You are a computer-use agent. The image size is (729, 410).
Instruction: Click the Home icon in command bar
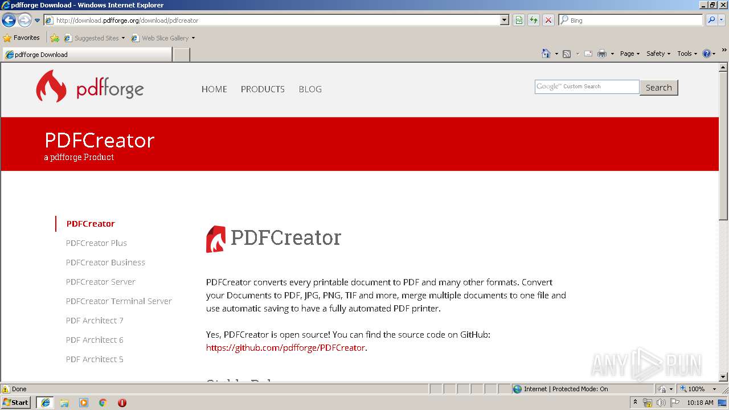coord(546,54)
